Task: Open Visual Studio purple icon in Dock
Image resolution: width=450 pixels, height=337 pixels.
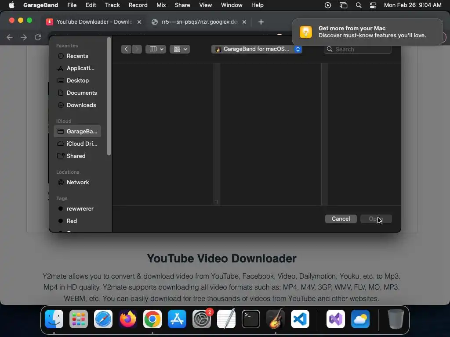Action: click(336, 319)
